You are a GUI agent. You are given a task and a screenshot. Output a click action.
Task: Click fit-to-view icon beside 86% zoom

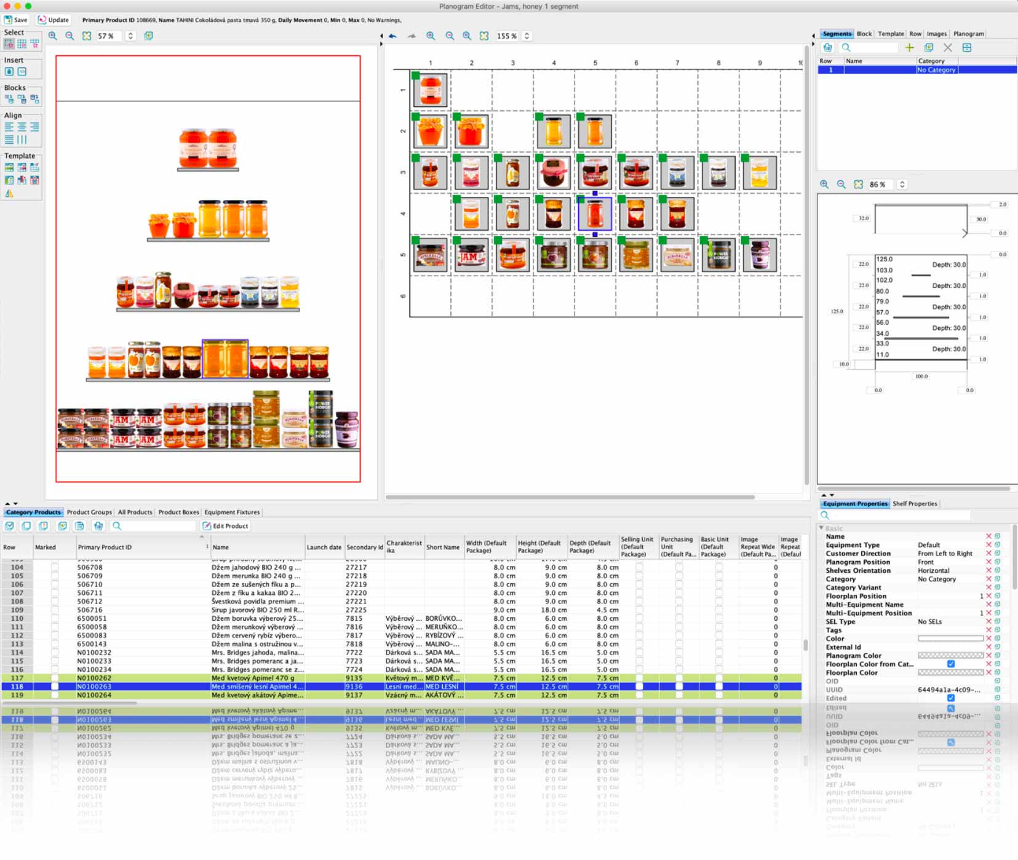(x=858, y=185)
